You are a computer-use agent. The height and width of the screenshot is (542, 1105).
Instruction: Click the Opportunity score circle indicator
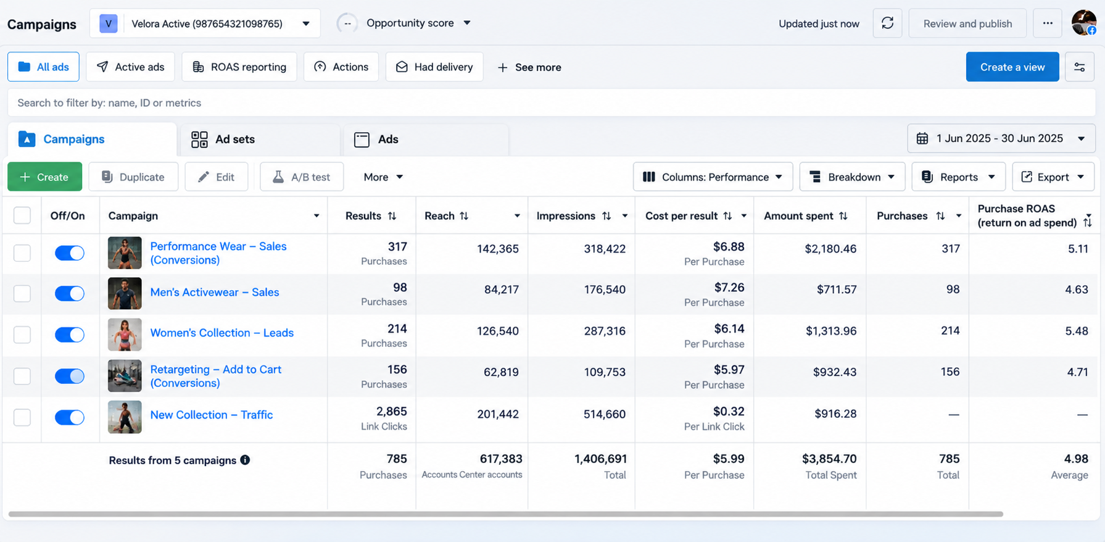[x=347, y=23]
